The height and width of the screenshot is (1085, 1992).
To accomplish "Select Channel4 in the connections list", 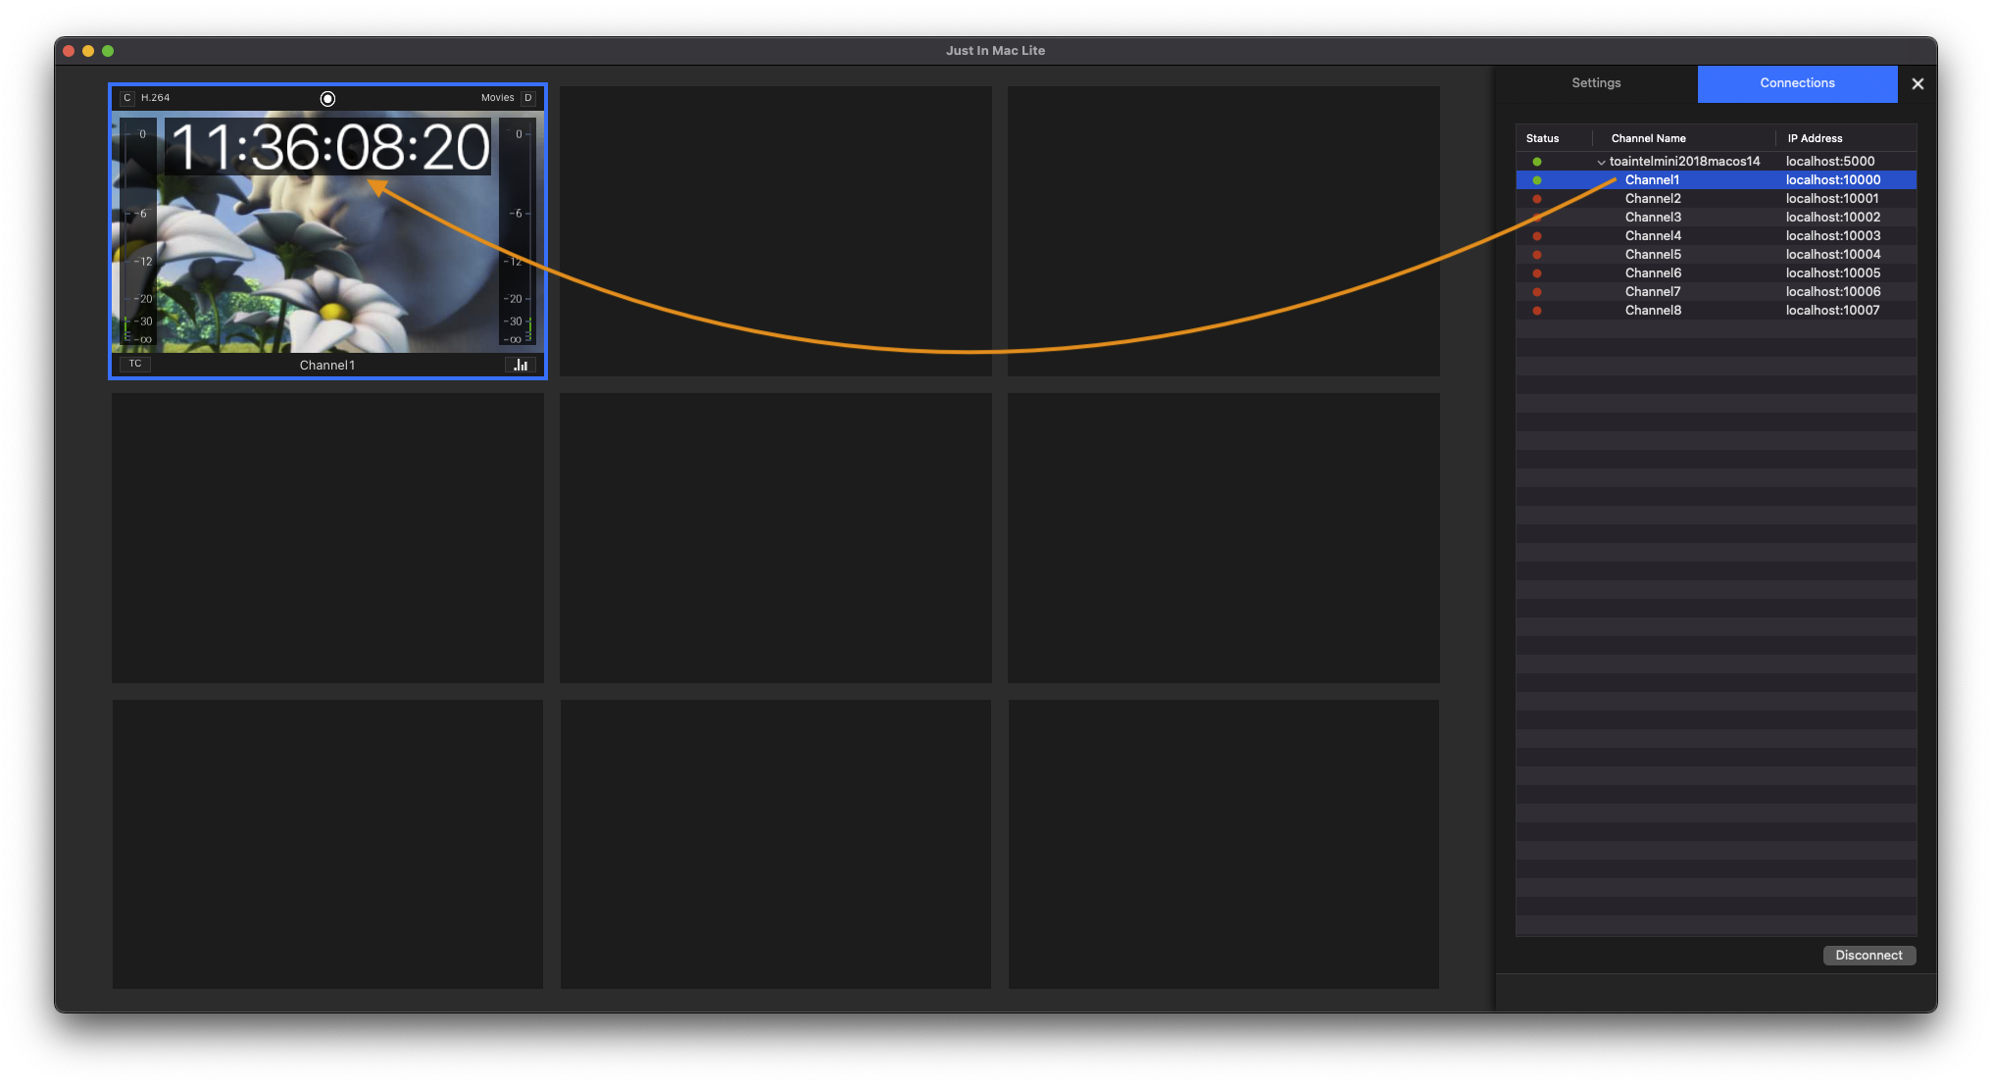I will (x=1716, y=236).
